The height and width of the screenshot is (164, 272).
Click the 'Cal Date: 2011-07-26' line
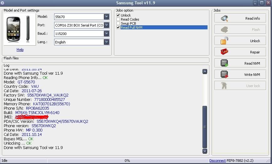point(23,91)
